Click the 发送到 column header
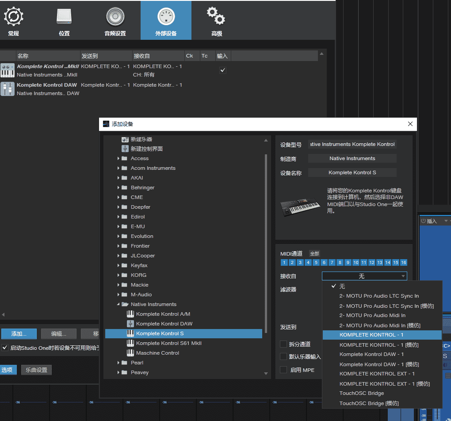This screenshot has height=421, width=451. (x=106, y=56)
